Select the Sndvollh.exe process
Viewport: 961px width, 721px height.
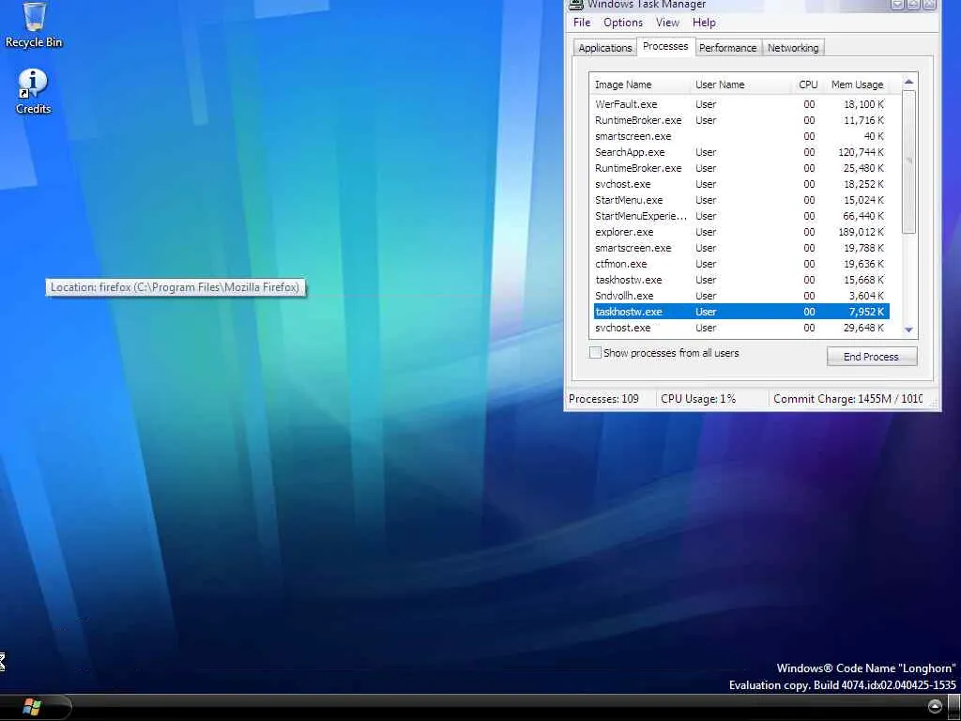coord(741,296)
